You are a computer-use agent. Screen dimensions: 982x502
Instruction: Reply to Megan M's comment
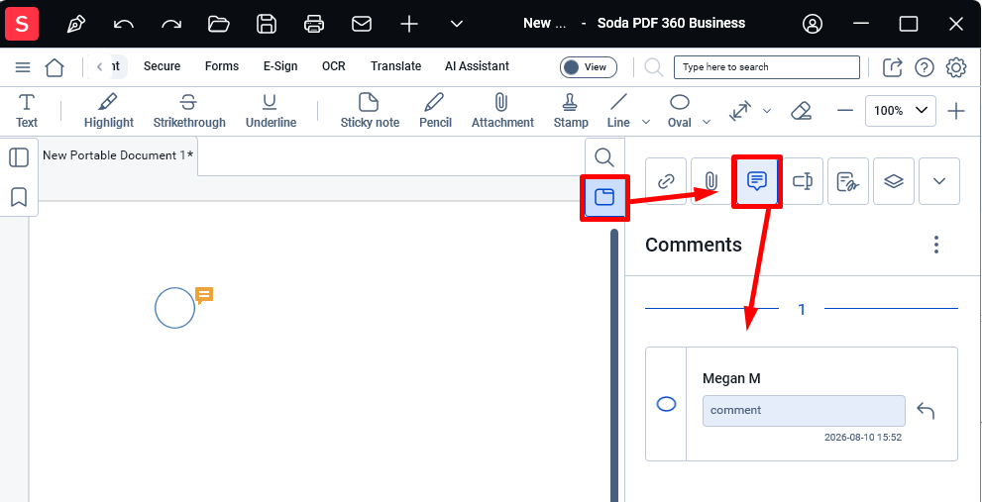pyautogui.click(x=926, y=411)
